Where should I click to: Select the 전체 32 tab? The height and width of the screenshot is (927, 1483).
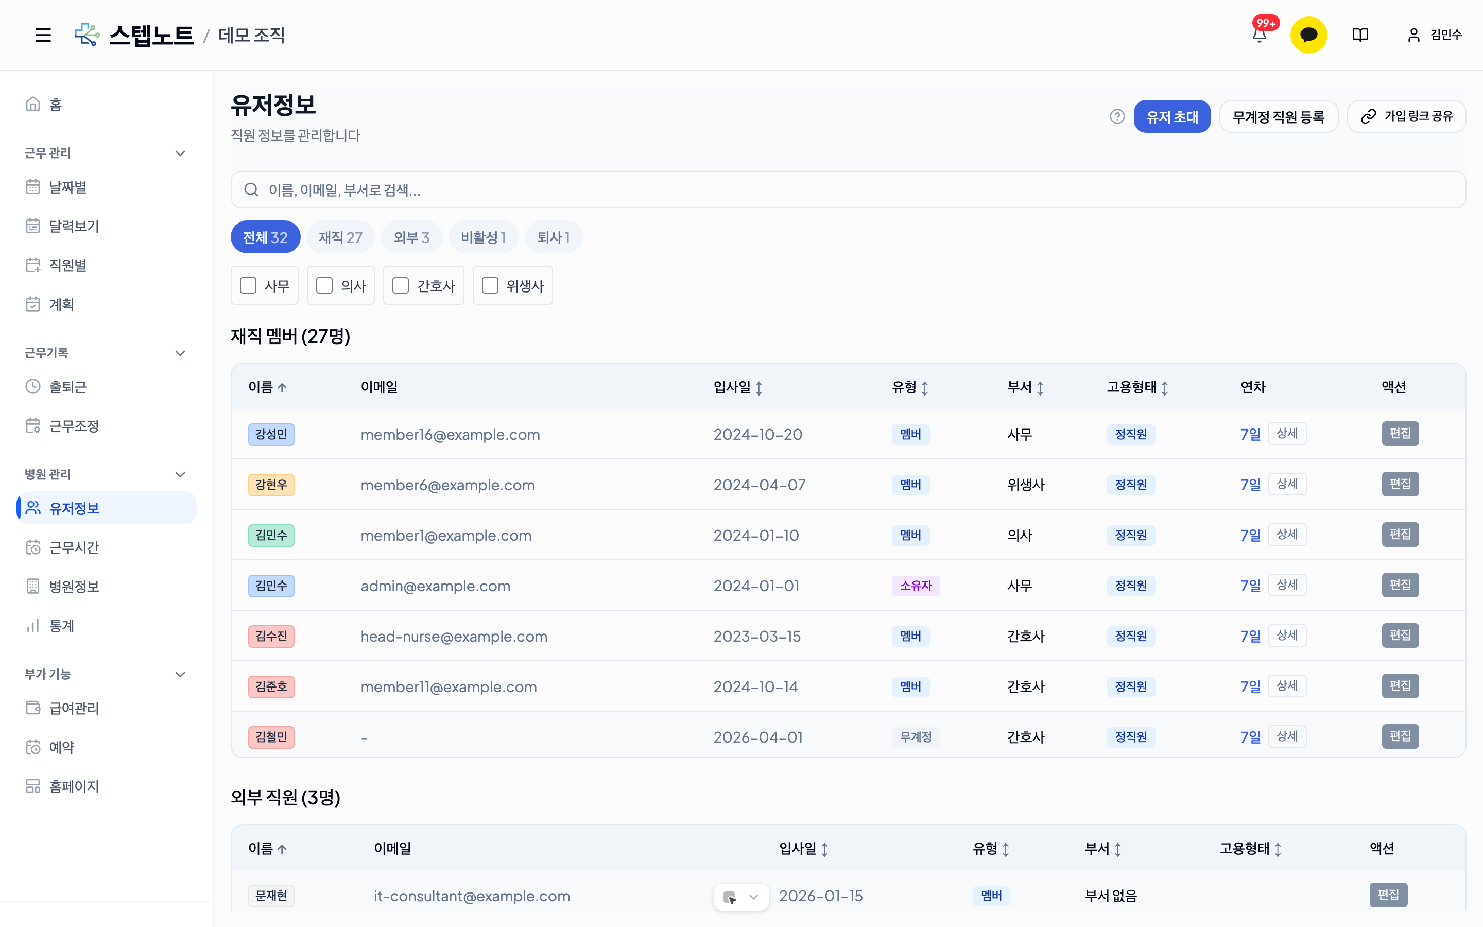tap(265, 237)
